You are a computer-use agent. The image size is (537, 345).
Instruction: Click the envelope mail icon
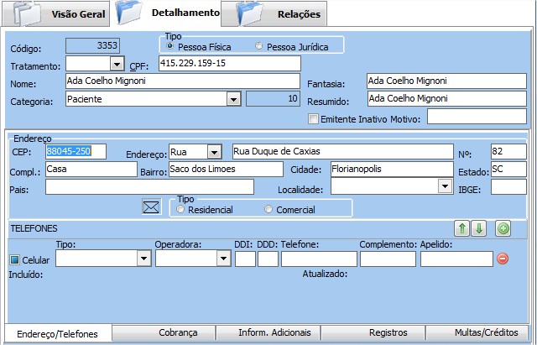(x=151, y=207)
